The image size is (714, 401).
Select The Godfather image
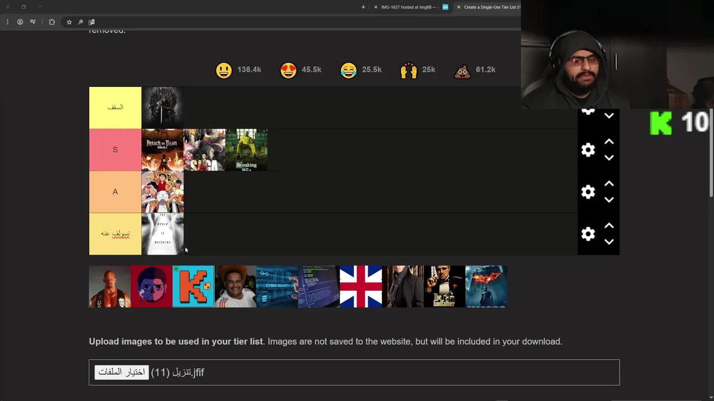(x=445, y=286)
